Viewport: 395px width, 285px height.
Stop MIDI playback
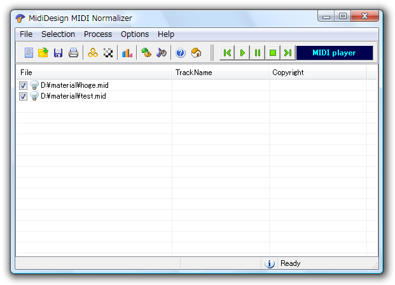click(x=273, y=53)
